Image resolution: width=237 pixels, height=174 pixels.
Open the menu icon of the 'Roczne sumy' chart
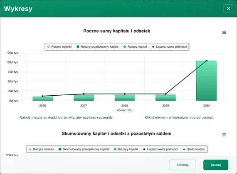tap(224, 32)
